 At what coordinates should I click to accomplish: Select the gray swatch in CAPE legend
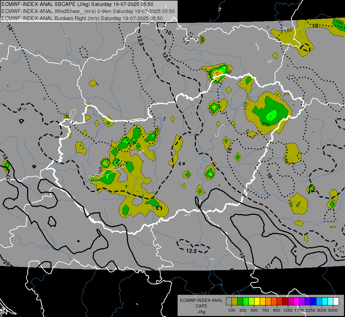[229, 301]
